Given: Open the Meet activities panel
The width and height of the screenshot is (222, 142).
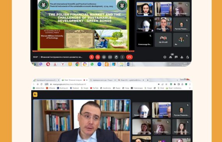Looking at the screenshot, I should [182, 57].
